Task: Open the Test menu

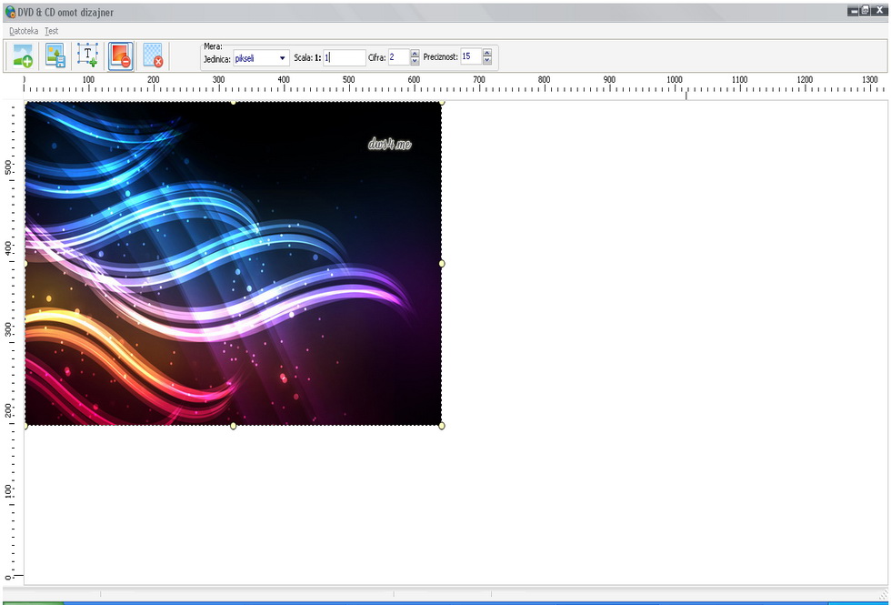Action: (x=52, y=31)
